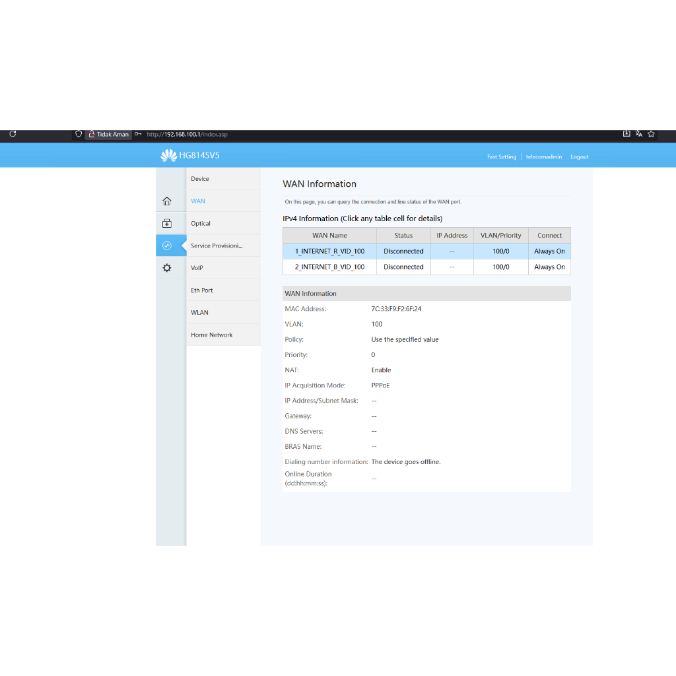
Task: Bookmark this page with star icon
Action: tap(651, 134)
